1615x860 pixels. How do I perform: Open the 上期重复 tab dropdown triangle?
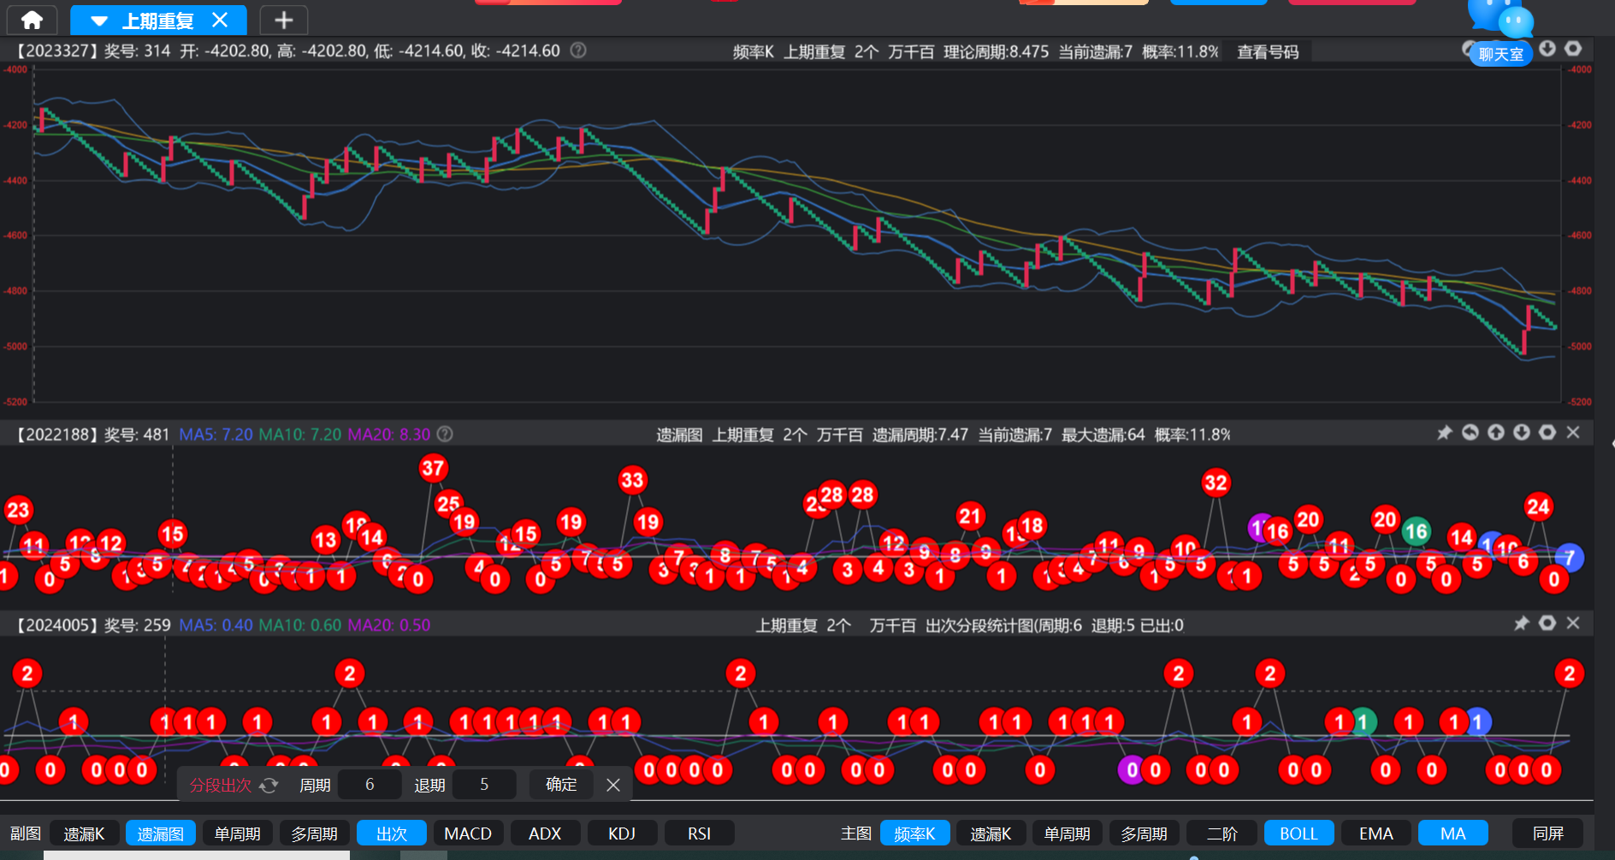pyautogui.click(x=98, y=21)
